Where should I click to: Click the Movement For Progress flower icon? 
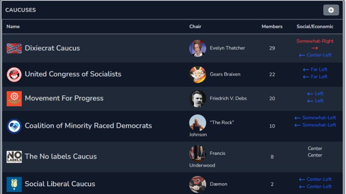(14, 98)
